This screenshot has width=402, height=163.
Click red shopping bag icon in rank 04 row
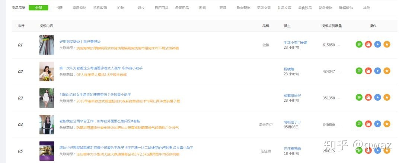[x=368, y=124]
